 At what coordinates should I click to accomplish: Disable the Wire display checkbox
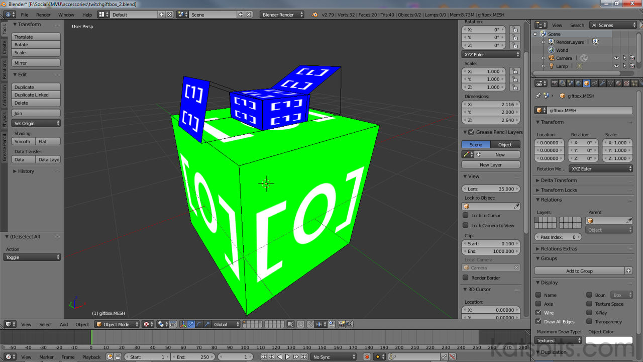[x=539, y=313]
